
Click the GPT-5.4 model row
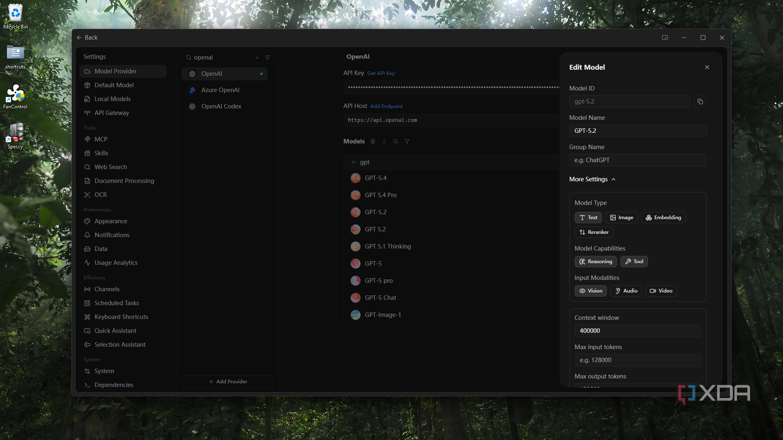[x=452, y=178]
